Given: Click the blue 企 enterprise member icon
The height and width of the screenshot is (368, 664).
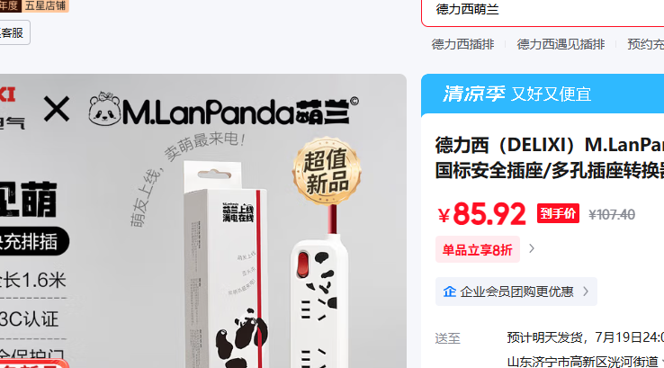Looking at the screenshot, I should pyautogui.click(x=449, y=292).
